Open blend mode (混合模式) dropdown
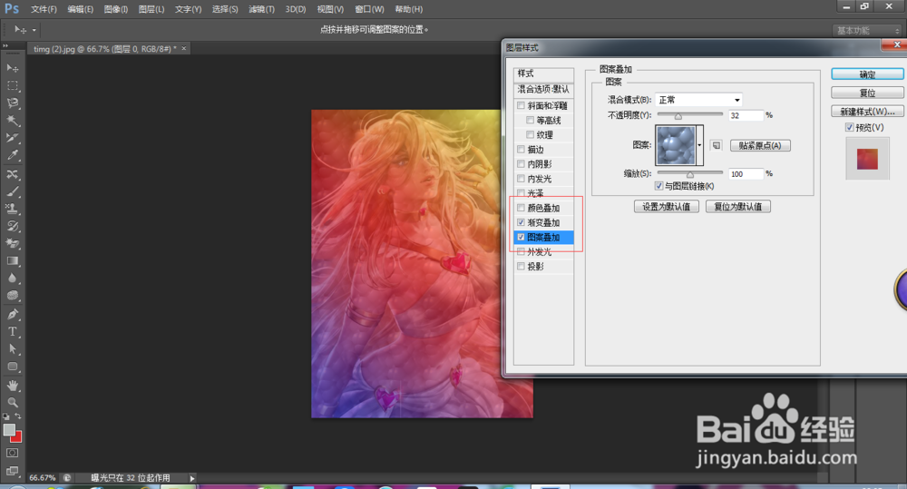The height and width of the screenshot is (489, 907). [x=698, y=100]
